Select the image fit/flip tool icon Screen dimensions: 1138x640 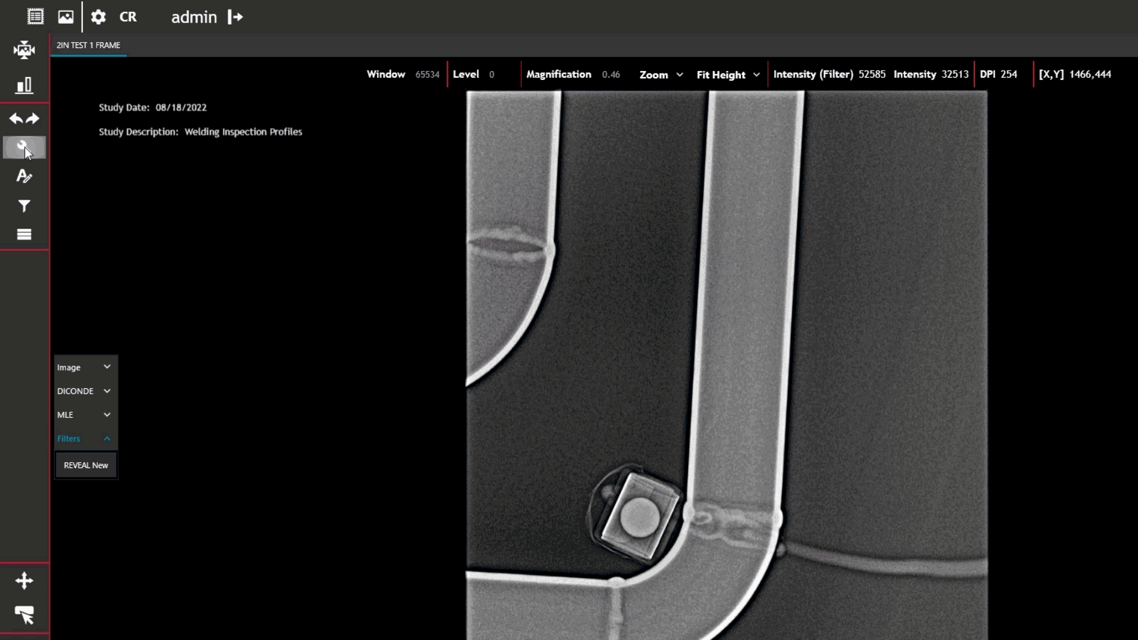(x=24, y=50)
